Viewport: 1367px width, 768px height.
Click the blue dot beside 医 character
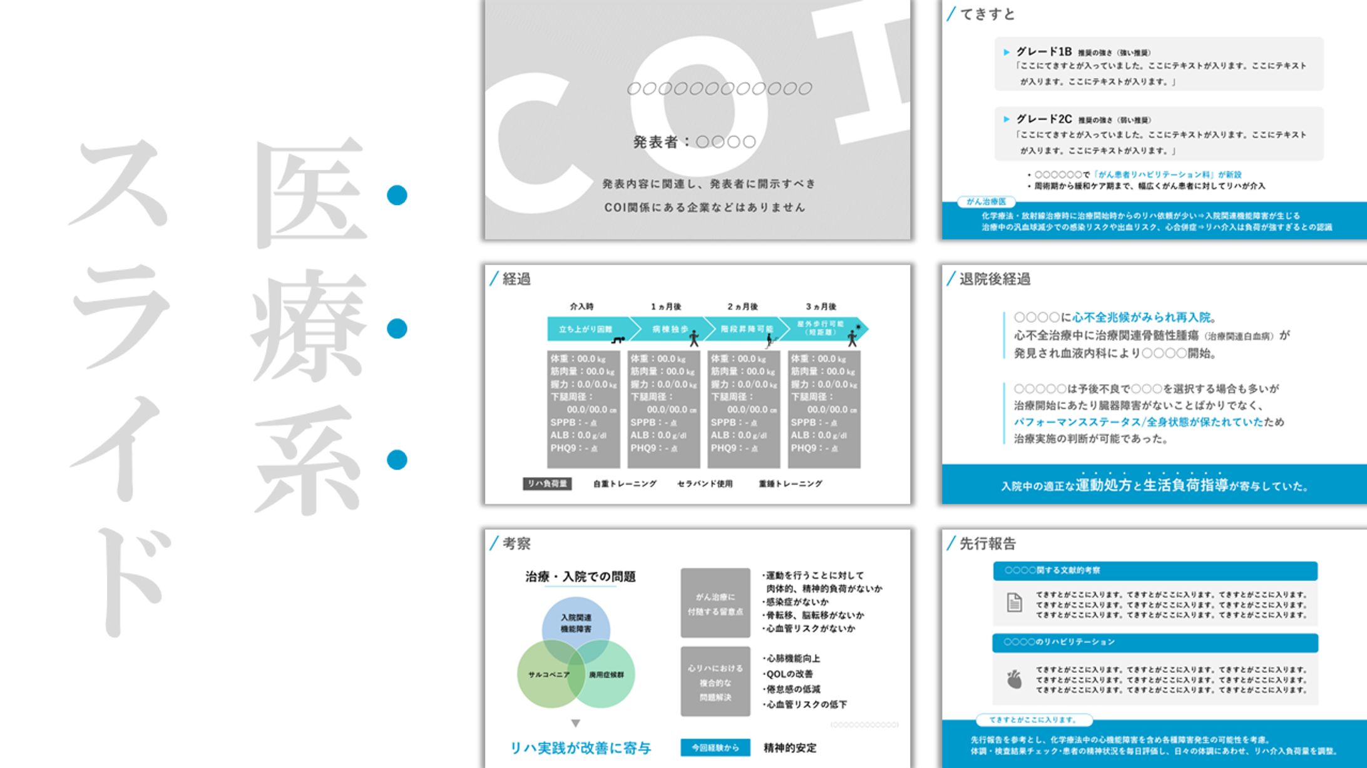[x=397, y=195]
